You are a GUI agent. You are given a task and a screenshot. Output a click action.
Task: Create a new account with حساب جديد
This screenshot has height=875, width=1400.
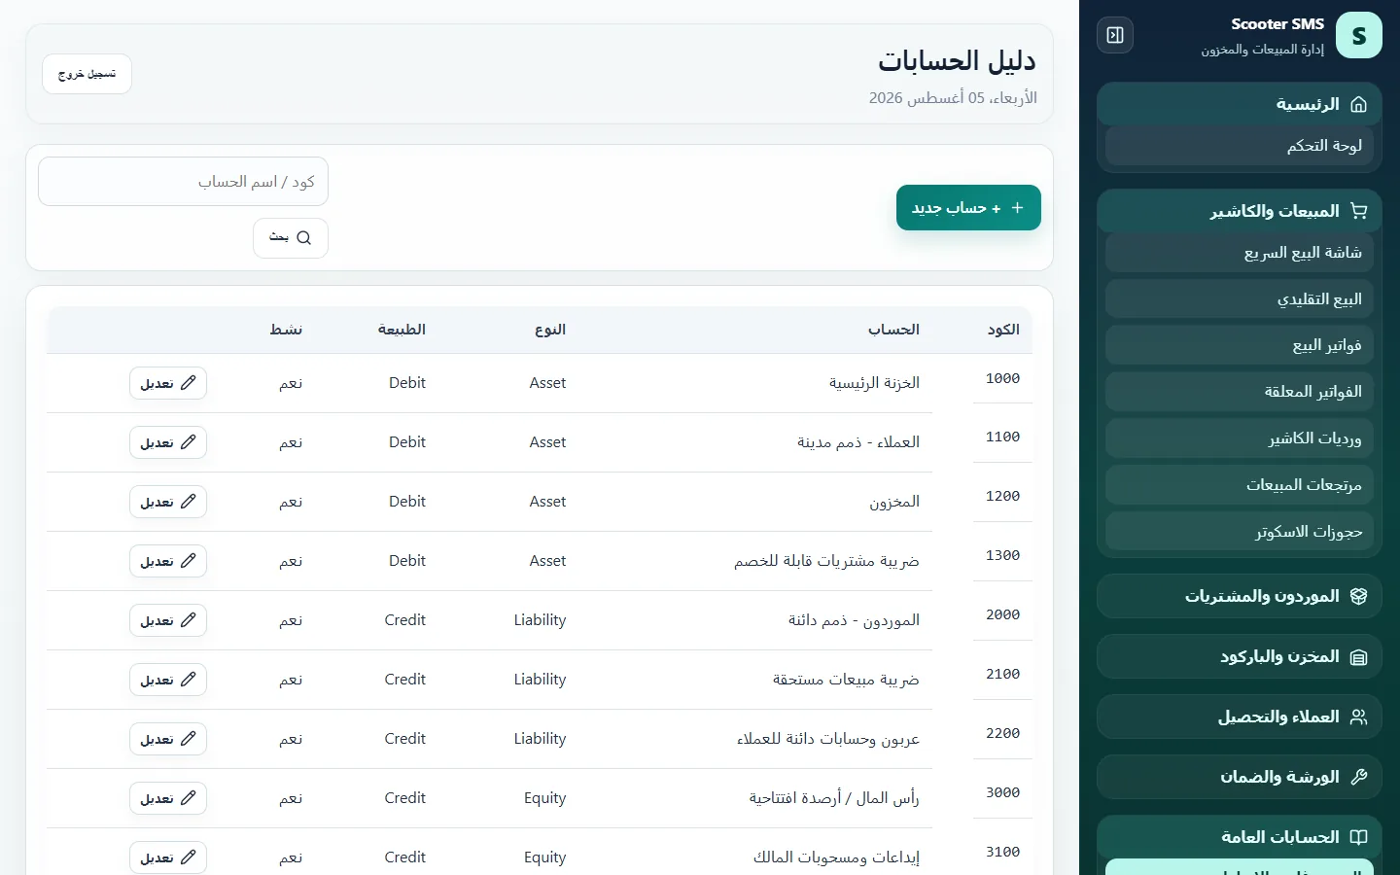click(968, 208)
